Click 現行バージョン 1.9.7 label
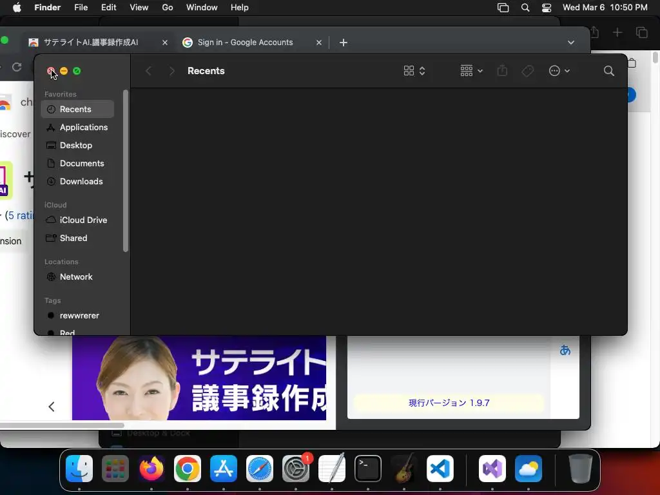Image resolution: width=660 pixels, height=495 pixels. pyautogui.click(x=449, y=403)
